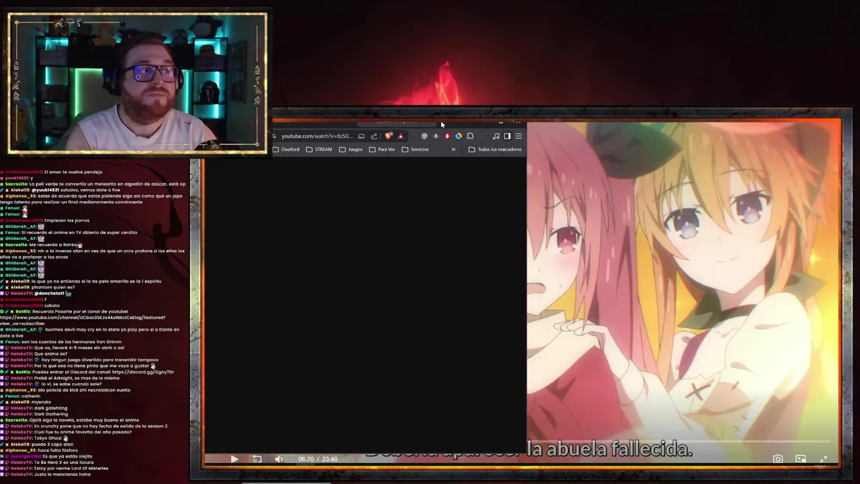Click the red hand blocker extension icon

coord(447,136)
